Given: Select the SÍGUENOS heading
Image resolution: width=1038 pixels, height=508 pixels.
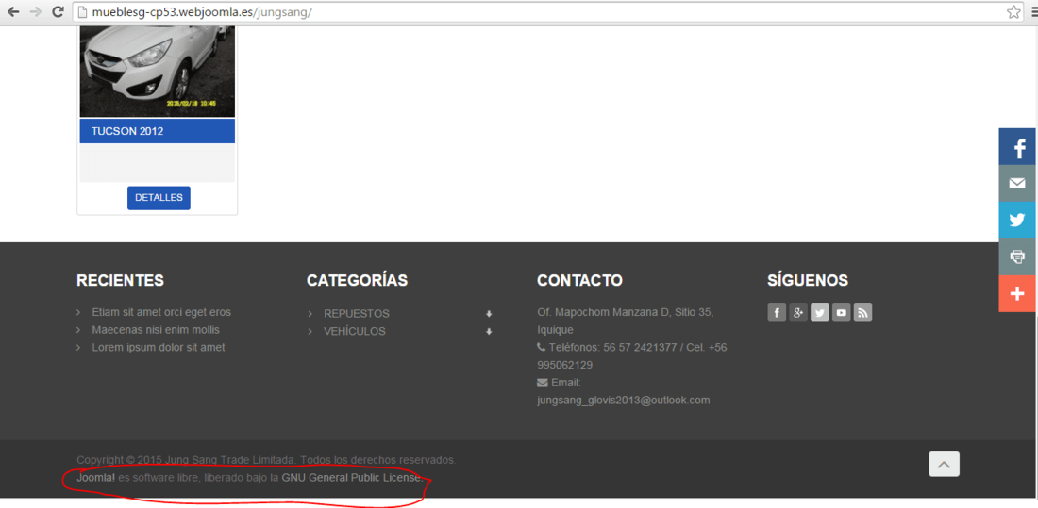Looking at the screenshot, I should click(808, 281).
